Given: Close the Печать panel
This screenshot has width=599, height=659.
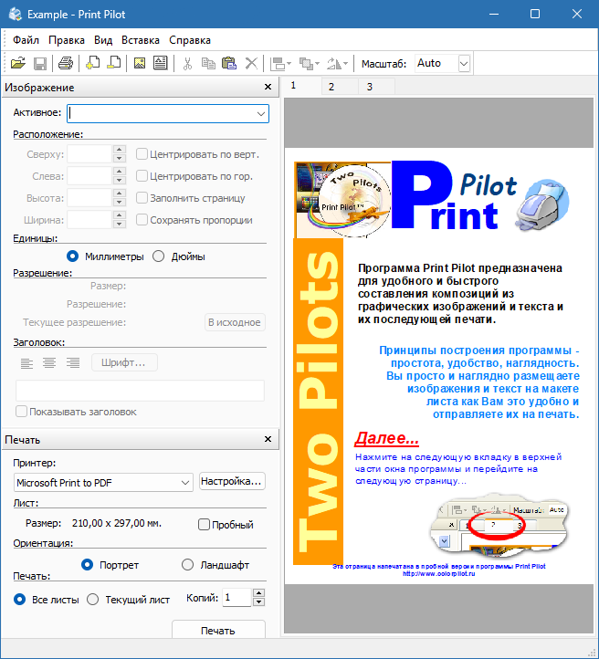Looking at the screenshot, I should 268,439.
